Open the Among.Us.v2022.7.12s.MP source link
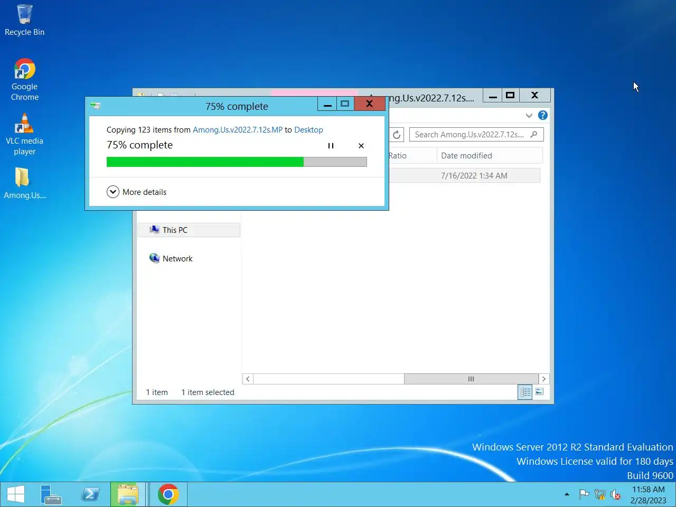676x507 pixels. pos(238,130)
